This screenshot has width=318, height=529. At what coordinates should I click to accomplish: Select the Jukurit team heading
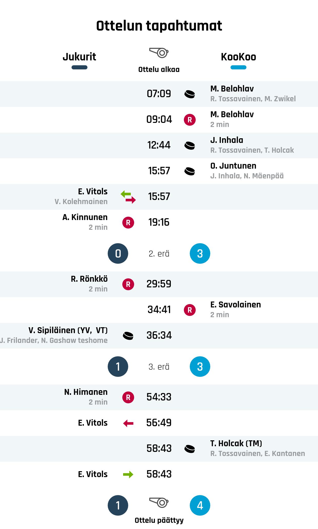point(79,57)
